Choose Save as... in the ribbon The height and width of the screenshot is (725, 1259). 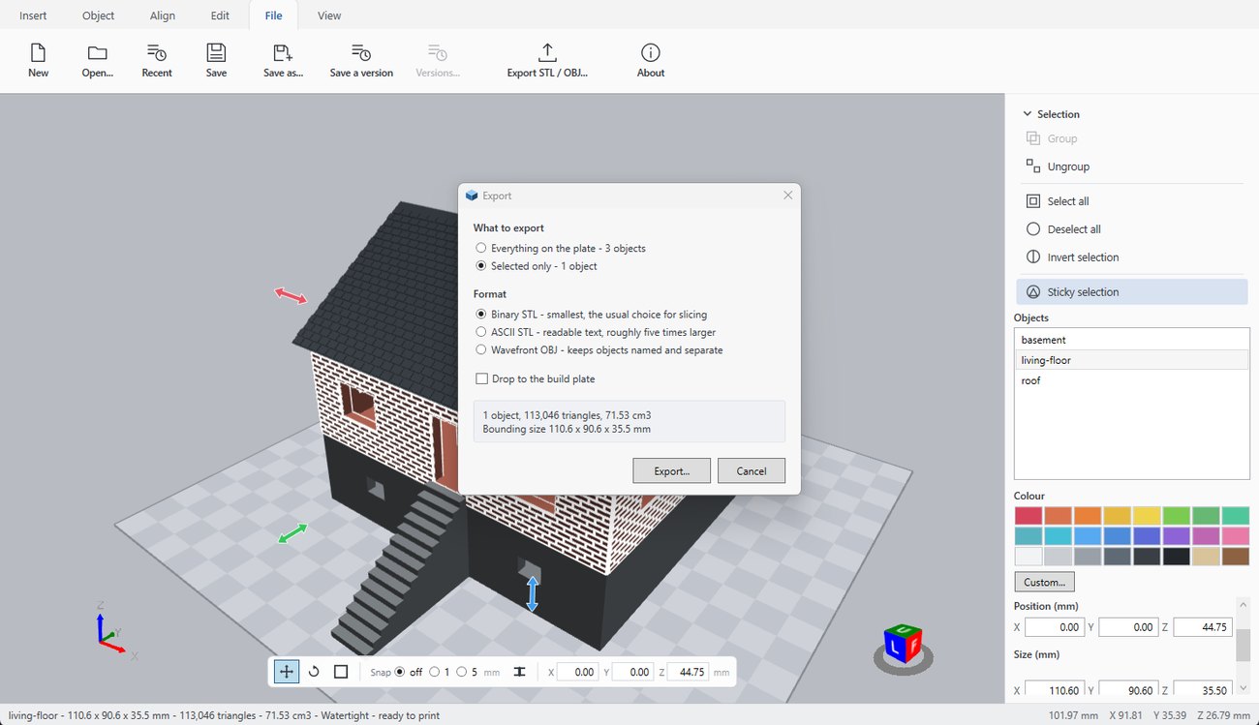(x=283, y=60)
